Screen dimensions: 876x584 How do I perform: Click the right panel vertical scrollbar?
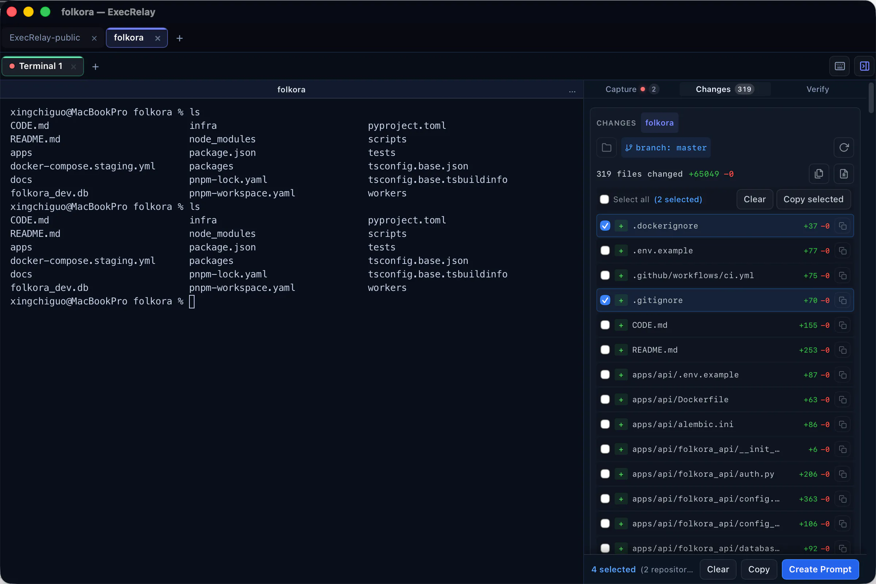871,97
